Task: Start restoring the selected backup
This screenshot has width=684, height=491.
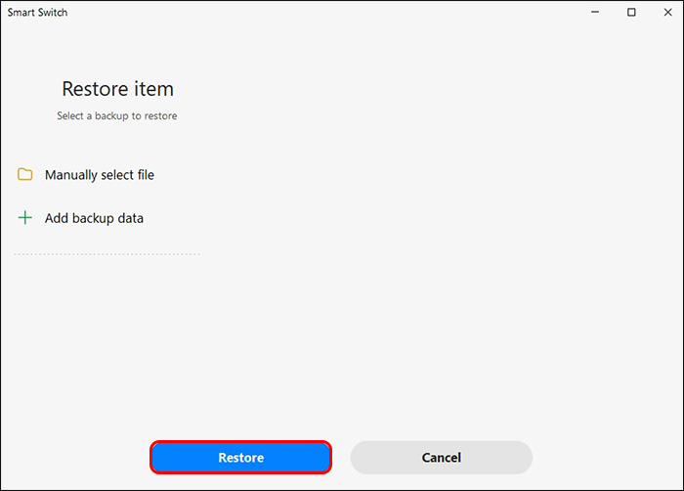Action: click(240, 457)
